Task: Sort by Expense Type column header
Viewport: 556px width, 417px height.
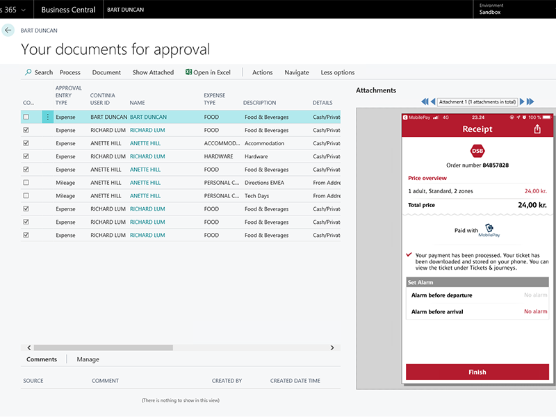Action: [x=214, y=99]
